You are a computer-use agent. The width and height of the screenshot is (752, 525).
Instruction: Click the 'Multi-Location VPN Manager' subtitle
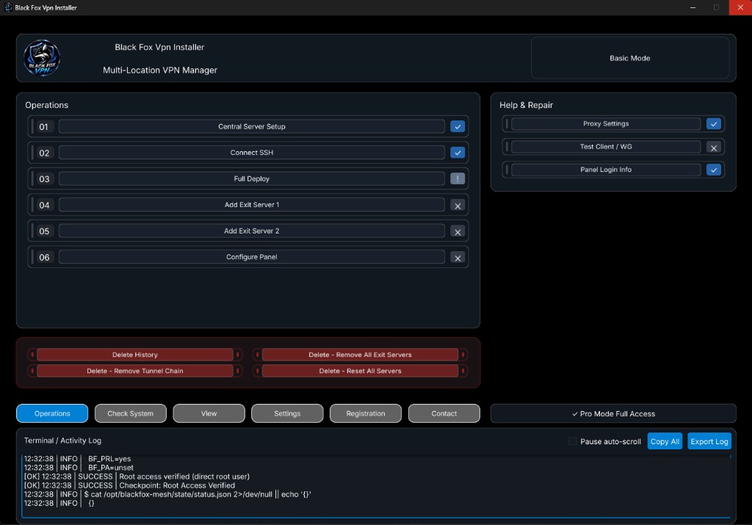click(x=160, y=70)
